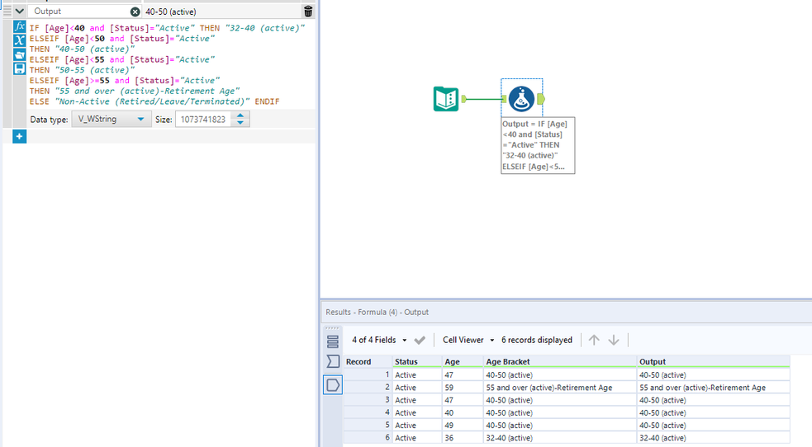Increase the Size value with the up arrow
The width and height of the screenshot is (812, 447).
click(x=240, y=115)
